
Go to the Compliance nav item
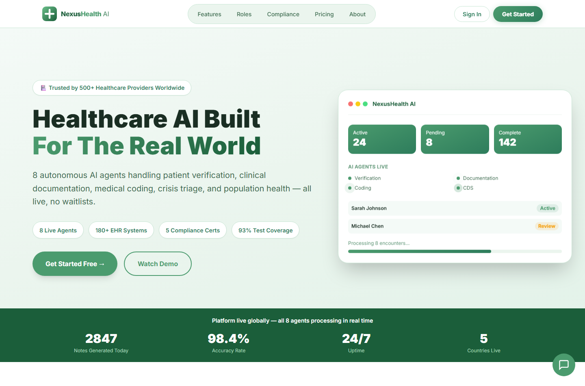283,14
